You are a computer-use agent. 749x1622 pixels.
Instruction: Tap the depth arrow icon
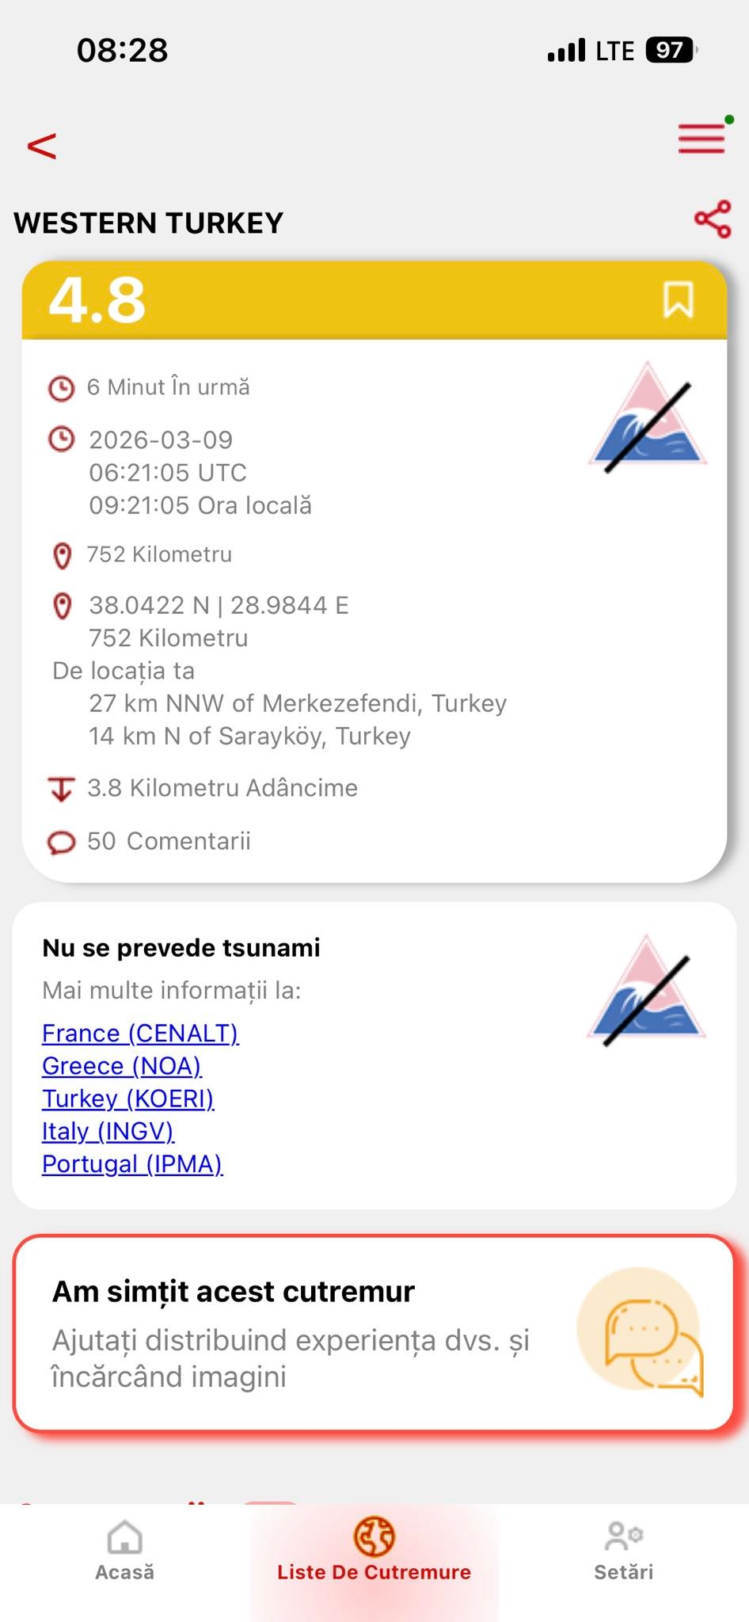(62, 789)
